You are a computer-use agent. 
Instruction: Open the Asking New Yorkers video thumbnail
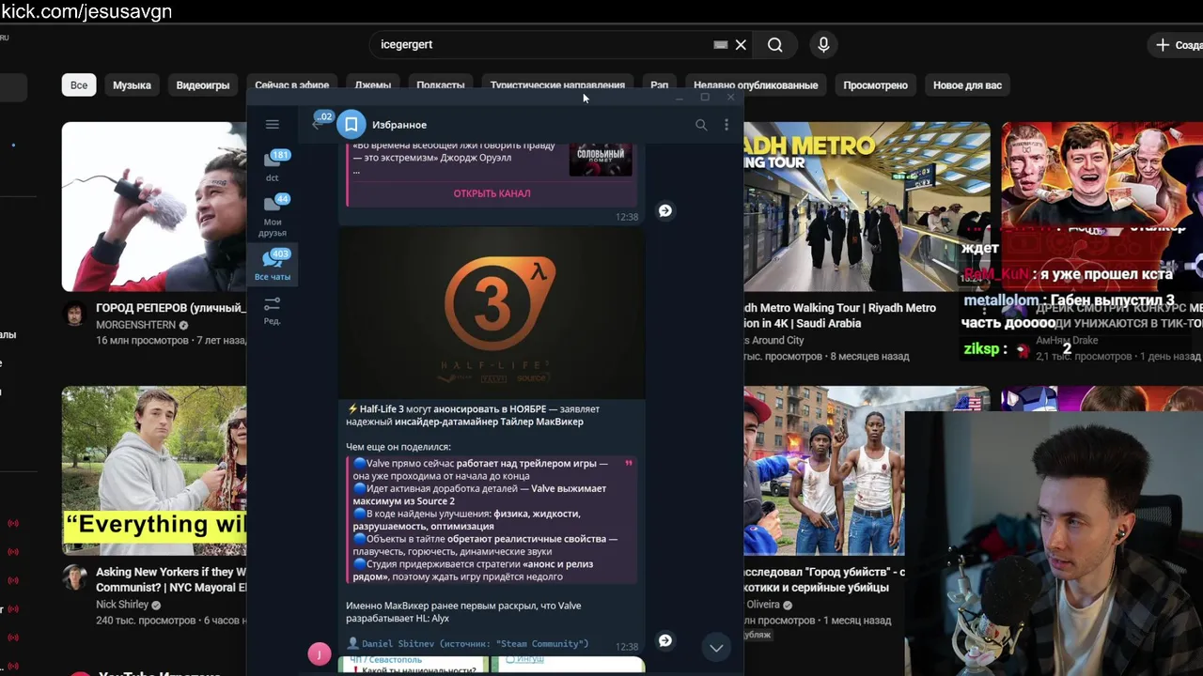[x=154, y=470]
